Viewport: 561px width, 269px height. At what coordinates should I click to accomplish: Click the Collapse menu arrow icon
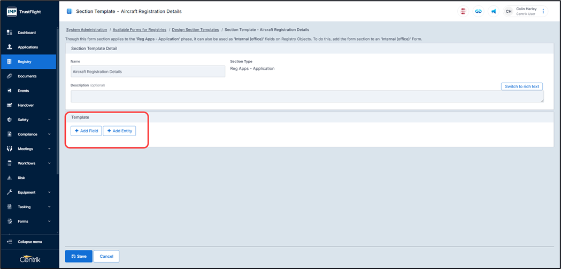(x=10, y=242)
